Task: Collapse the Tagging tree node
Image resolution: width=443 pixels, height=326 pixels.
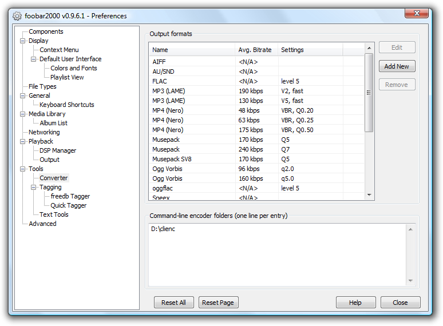Action: (34, 188)
